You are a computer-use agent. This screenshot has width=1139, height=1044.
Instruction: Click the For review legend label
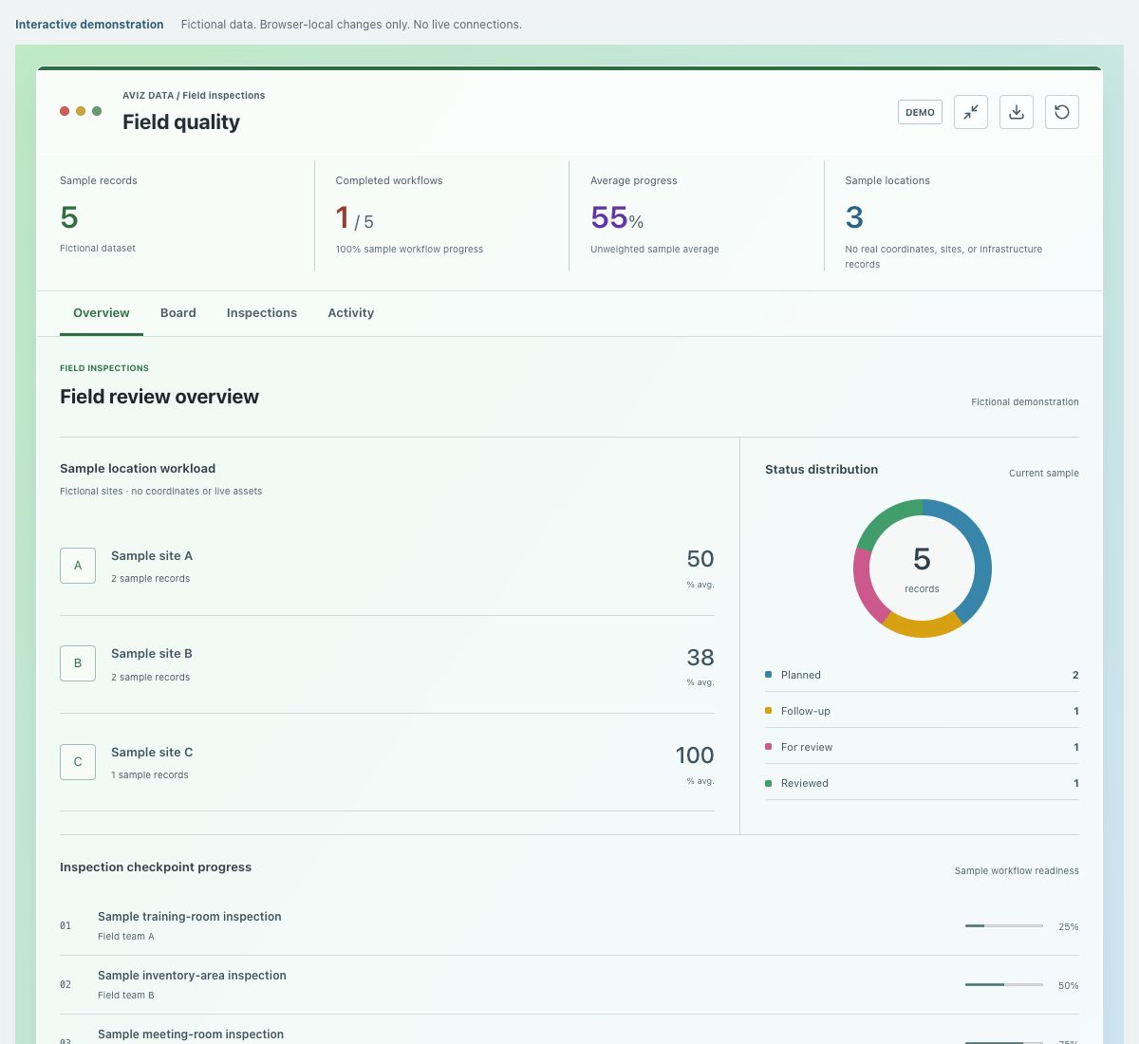click(x=807, y=748)
